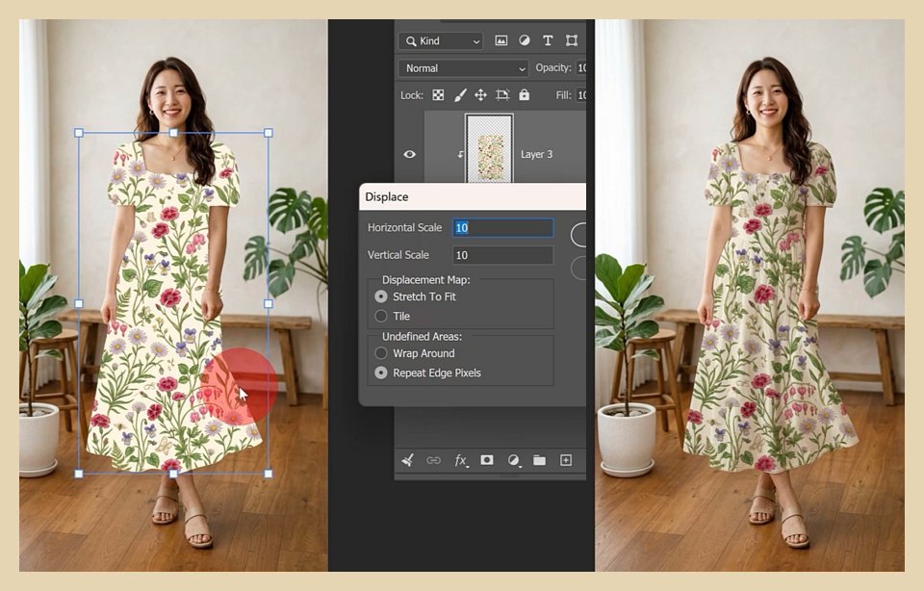This screenshot has height=591, width=924.
Task: Open the Normal blend mode dropdown
Action: (463, 68)
